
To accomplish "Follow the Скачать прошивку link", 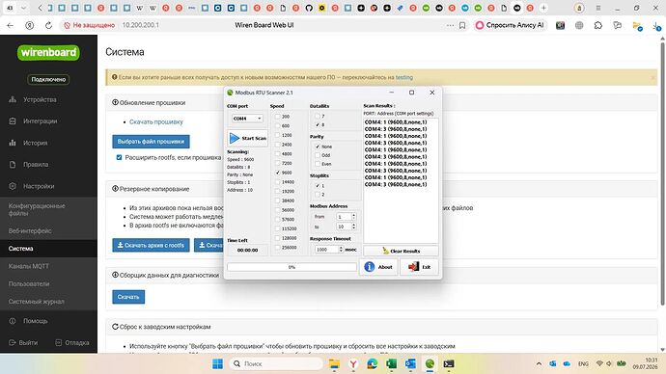I will 155,121.
